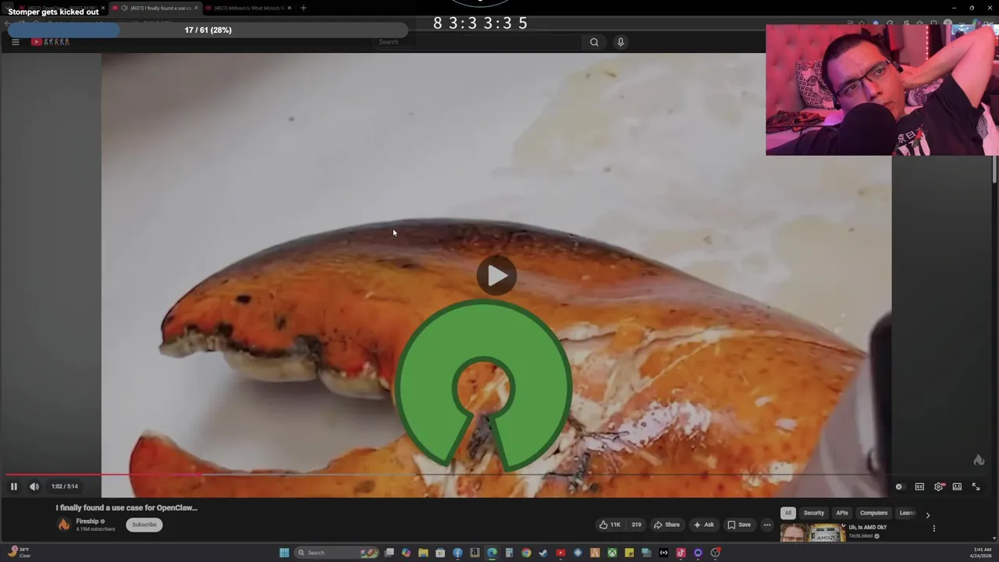Open a new browser tab with plus
This screenshot has height=562, width=999.
point(303,8)
